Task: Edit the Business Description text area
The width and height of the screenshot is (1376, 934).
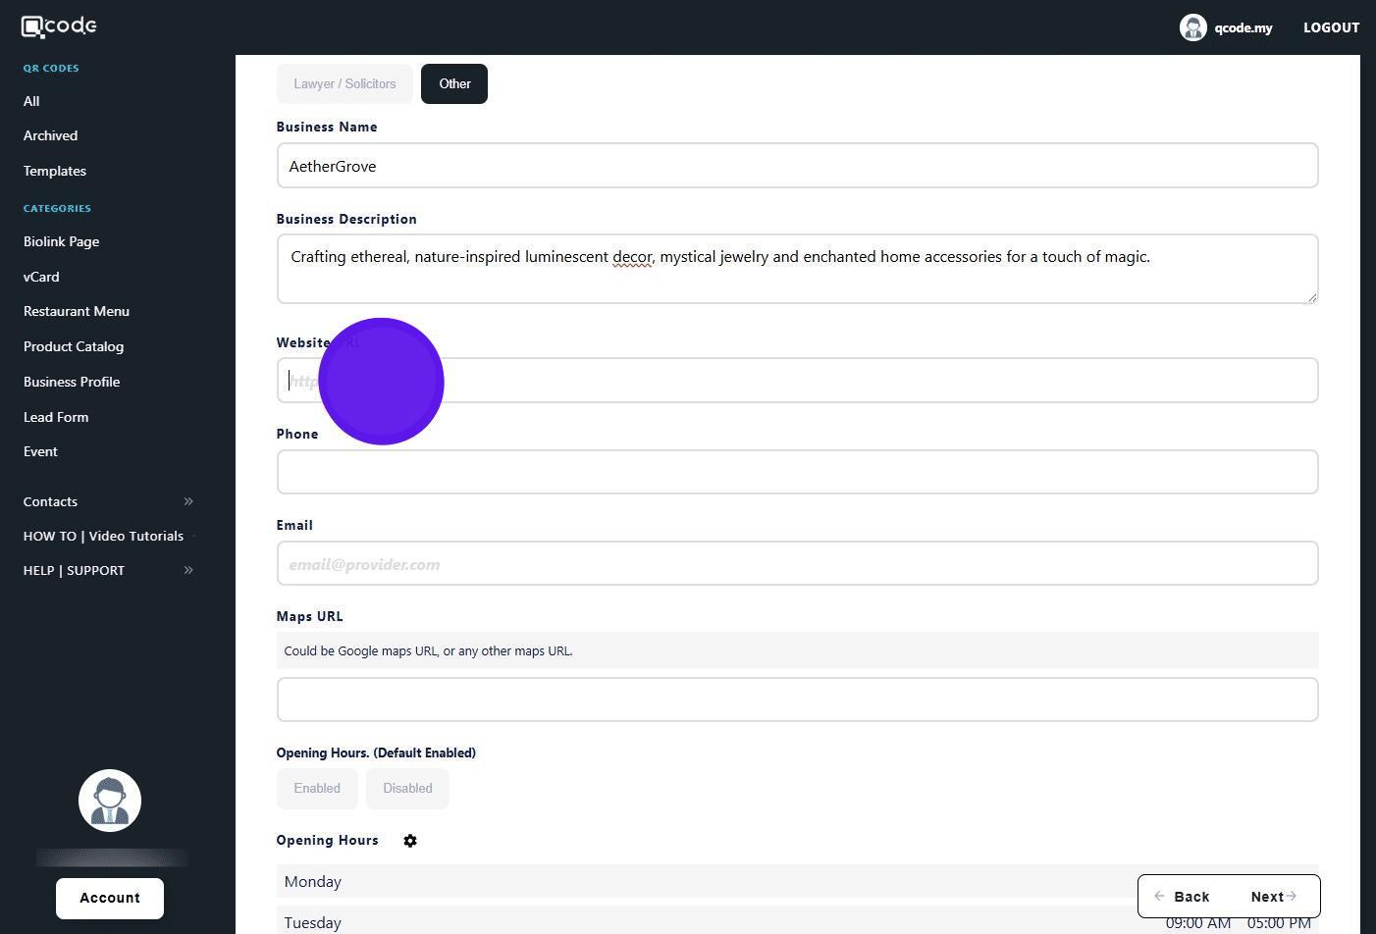Action: 797,269
